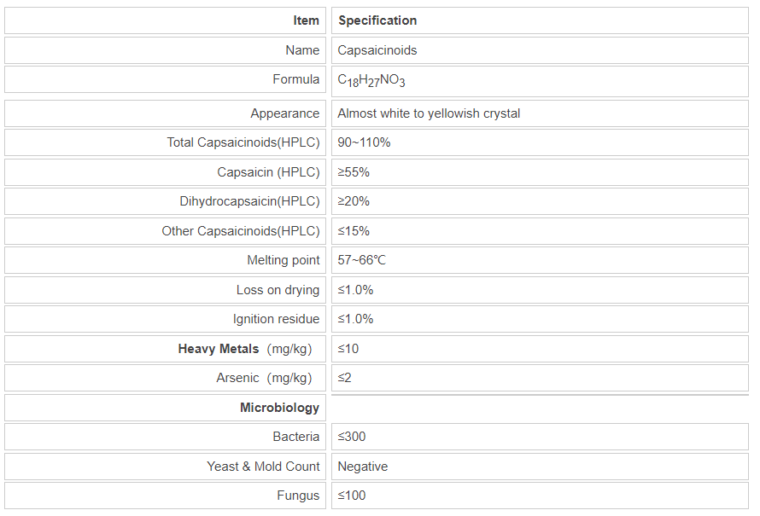Select the bold "Heavy Metals" label
760x516 pixels.
[x=219, y=349]
